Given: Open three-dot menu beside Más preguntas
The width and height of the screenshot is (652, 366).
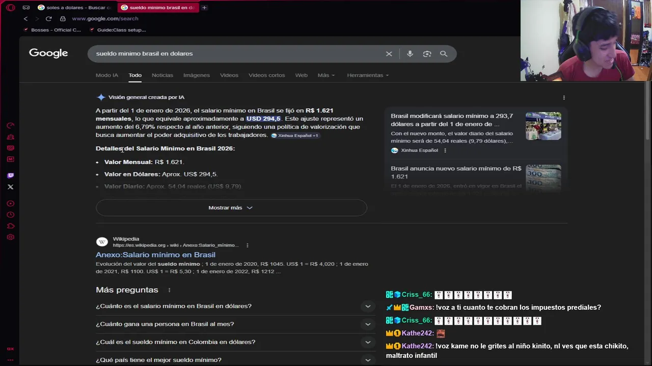Looking at the screenshot, I should click(x=169, y=290).
